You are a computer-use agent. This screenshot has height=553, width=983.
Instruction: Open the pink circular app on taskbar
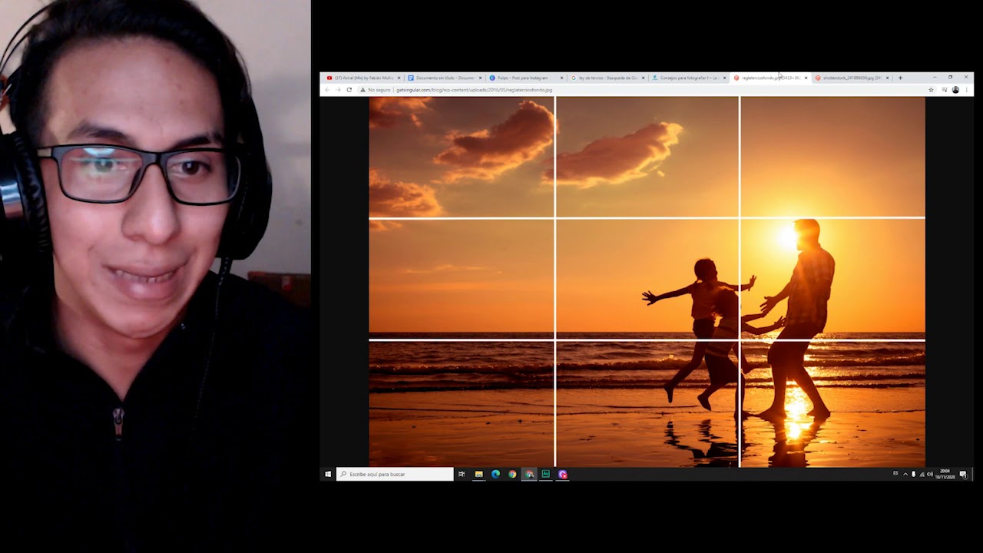(x=563, y=475)
